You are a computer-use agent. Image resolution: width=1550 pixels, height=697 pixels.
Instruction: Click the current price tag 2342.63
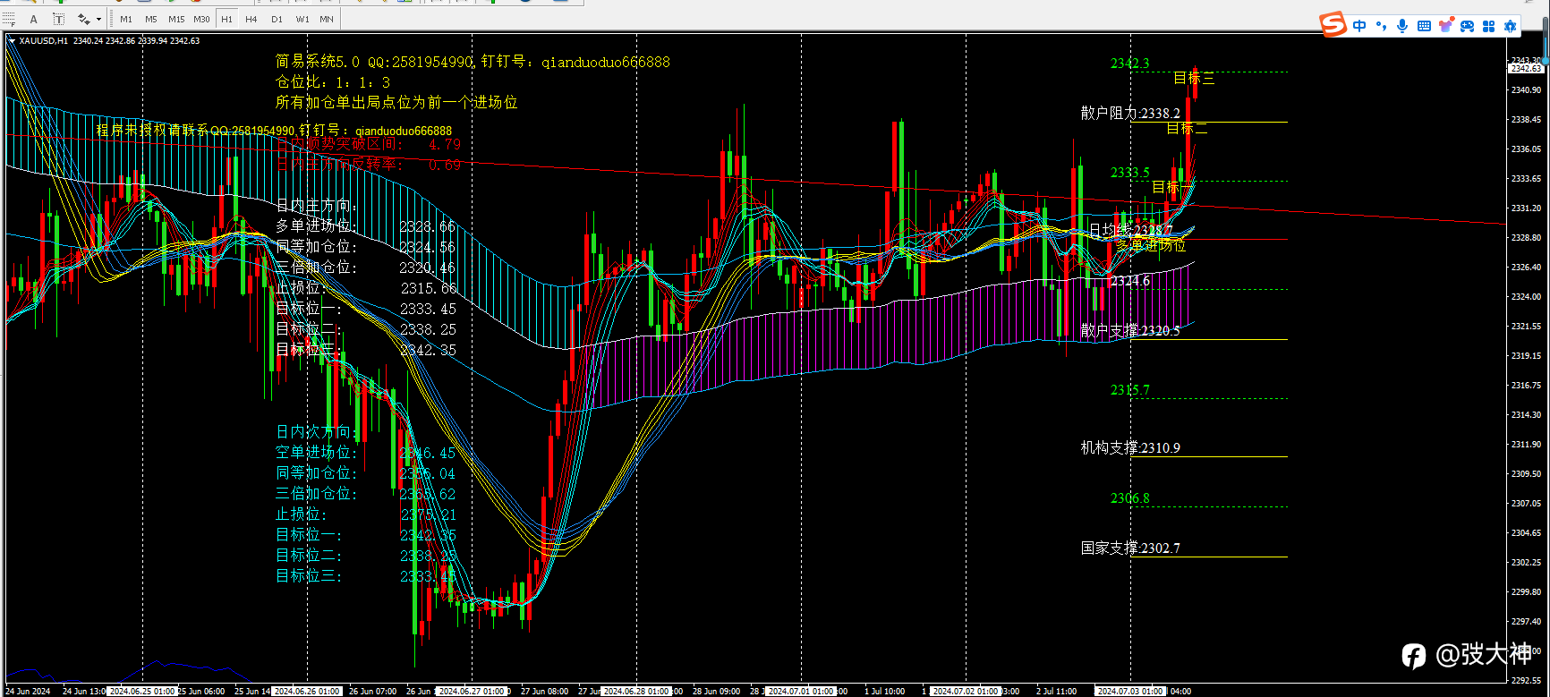pos(1527,68)
